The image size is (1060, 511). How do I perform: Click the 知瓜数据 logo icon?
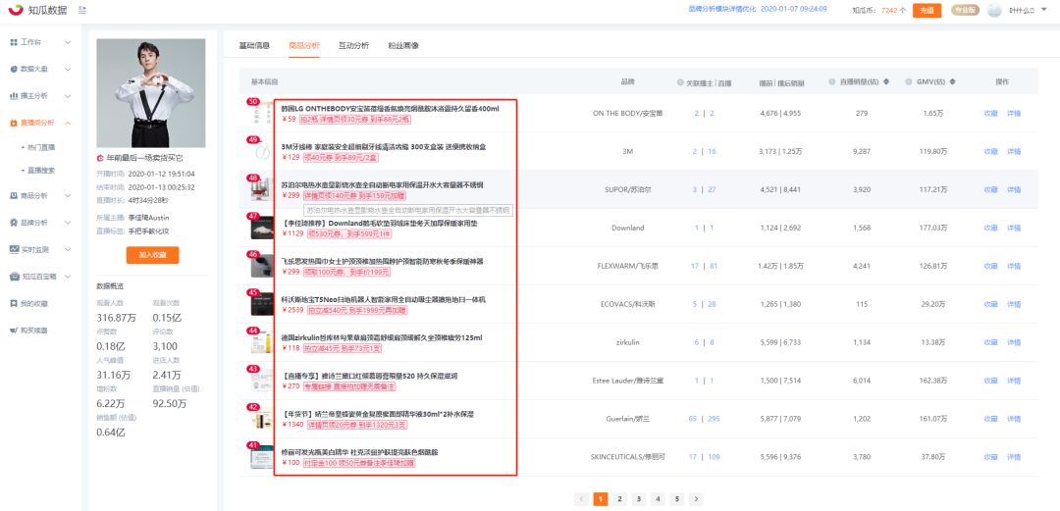[16, 10]
